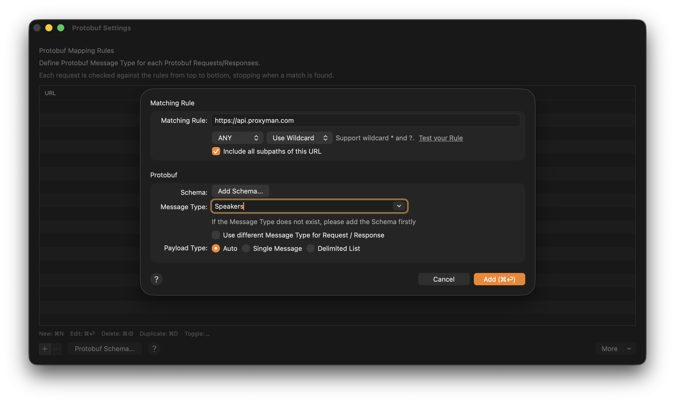Click the minus button to remove rule
This screenshot has height=403, width=675.
[x=56, y=349]
